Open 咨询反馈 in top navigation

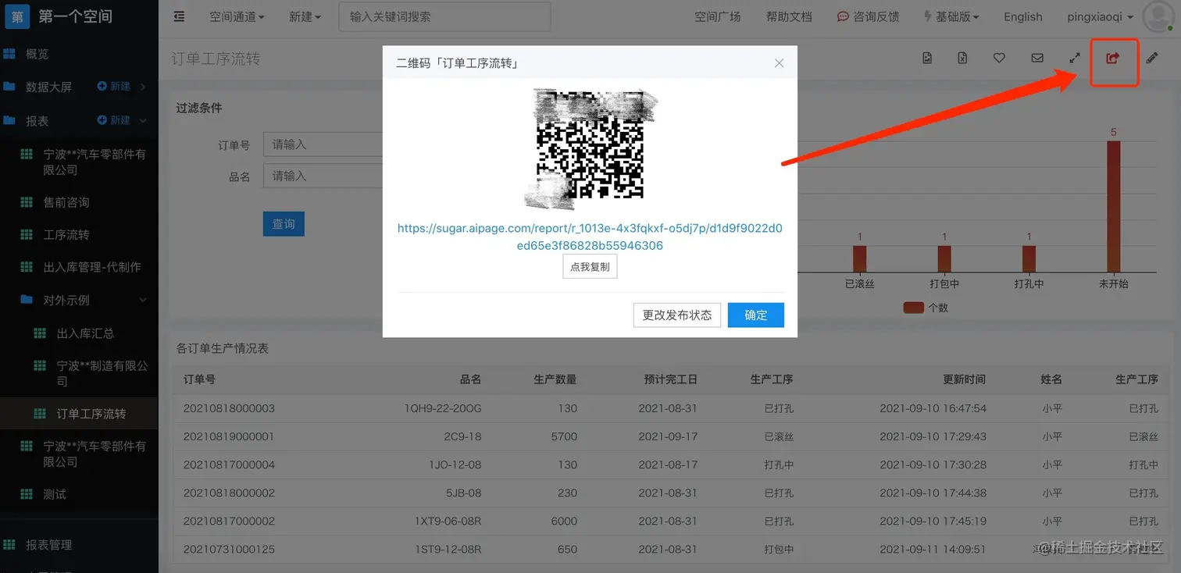pyautogui.click(x=868, y=16)
